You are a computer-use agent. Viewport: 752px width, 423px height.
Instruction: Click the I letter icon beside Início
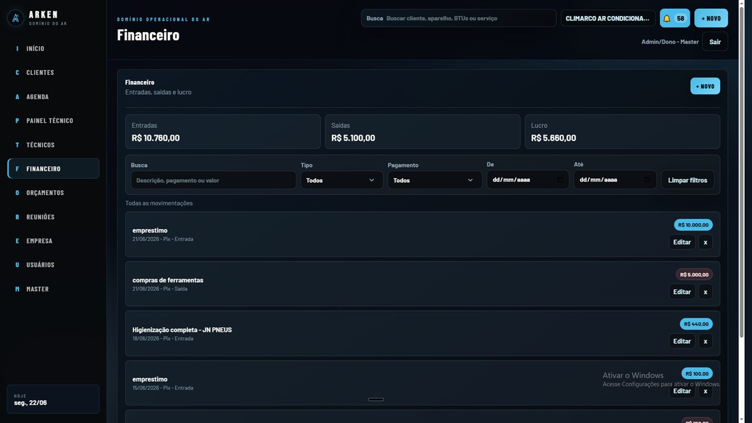click(x=17, y=49)
